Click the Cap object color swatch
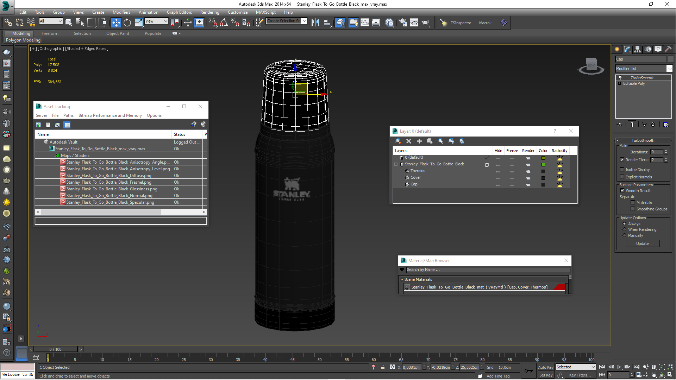The image size is (676, 380). pos(543,185)
